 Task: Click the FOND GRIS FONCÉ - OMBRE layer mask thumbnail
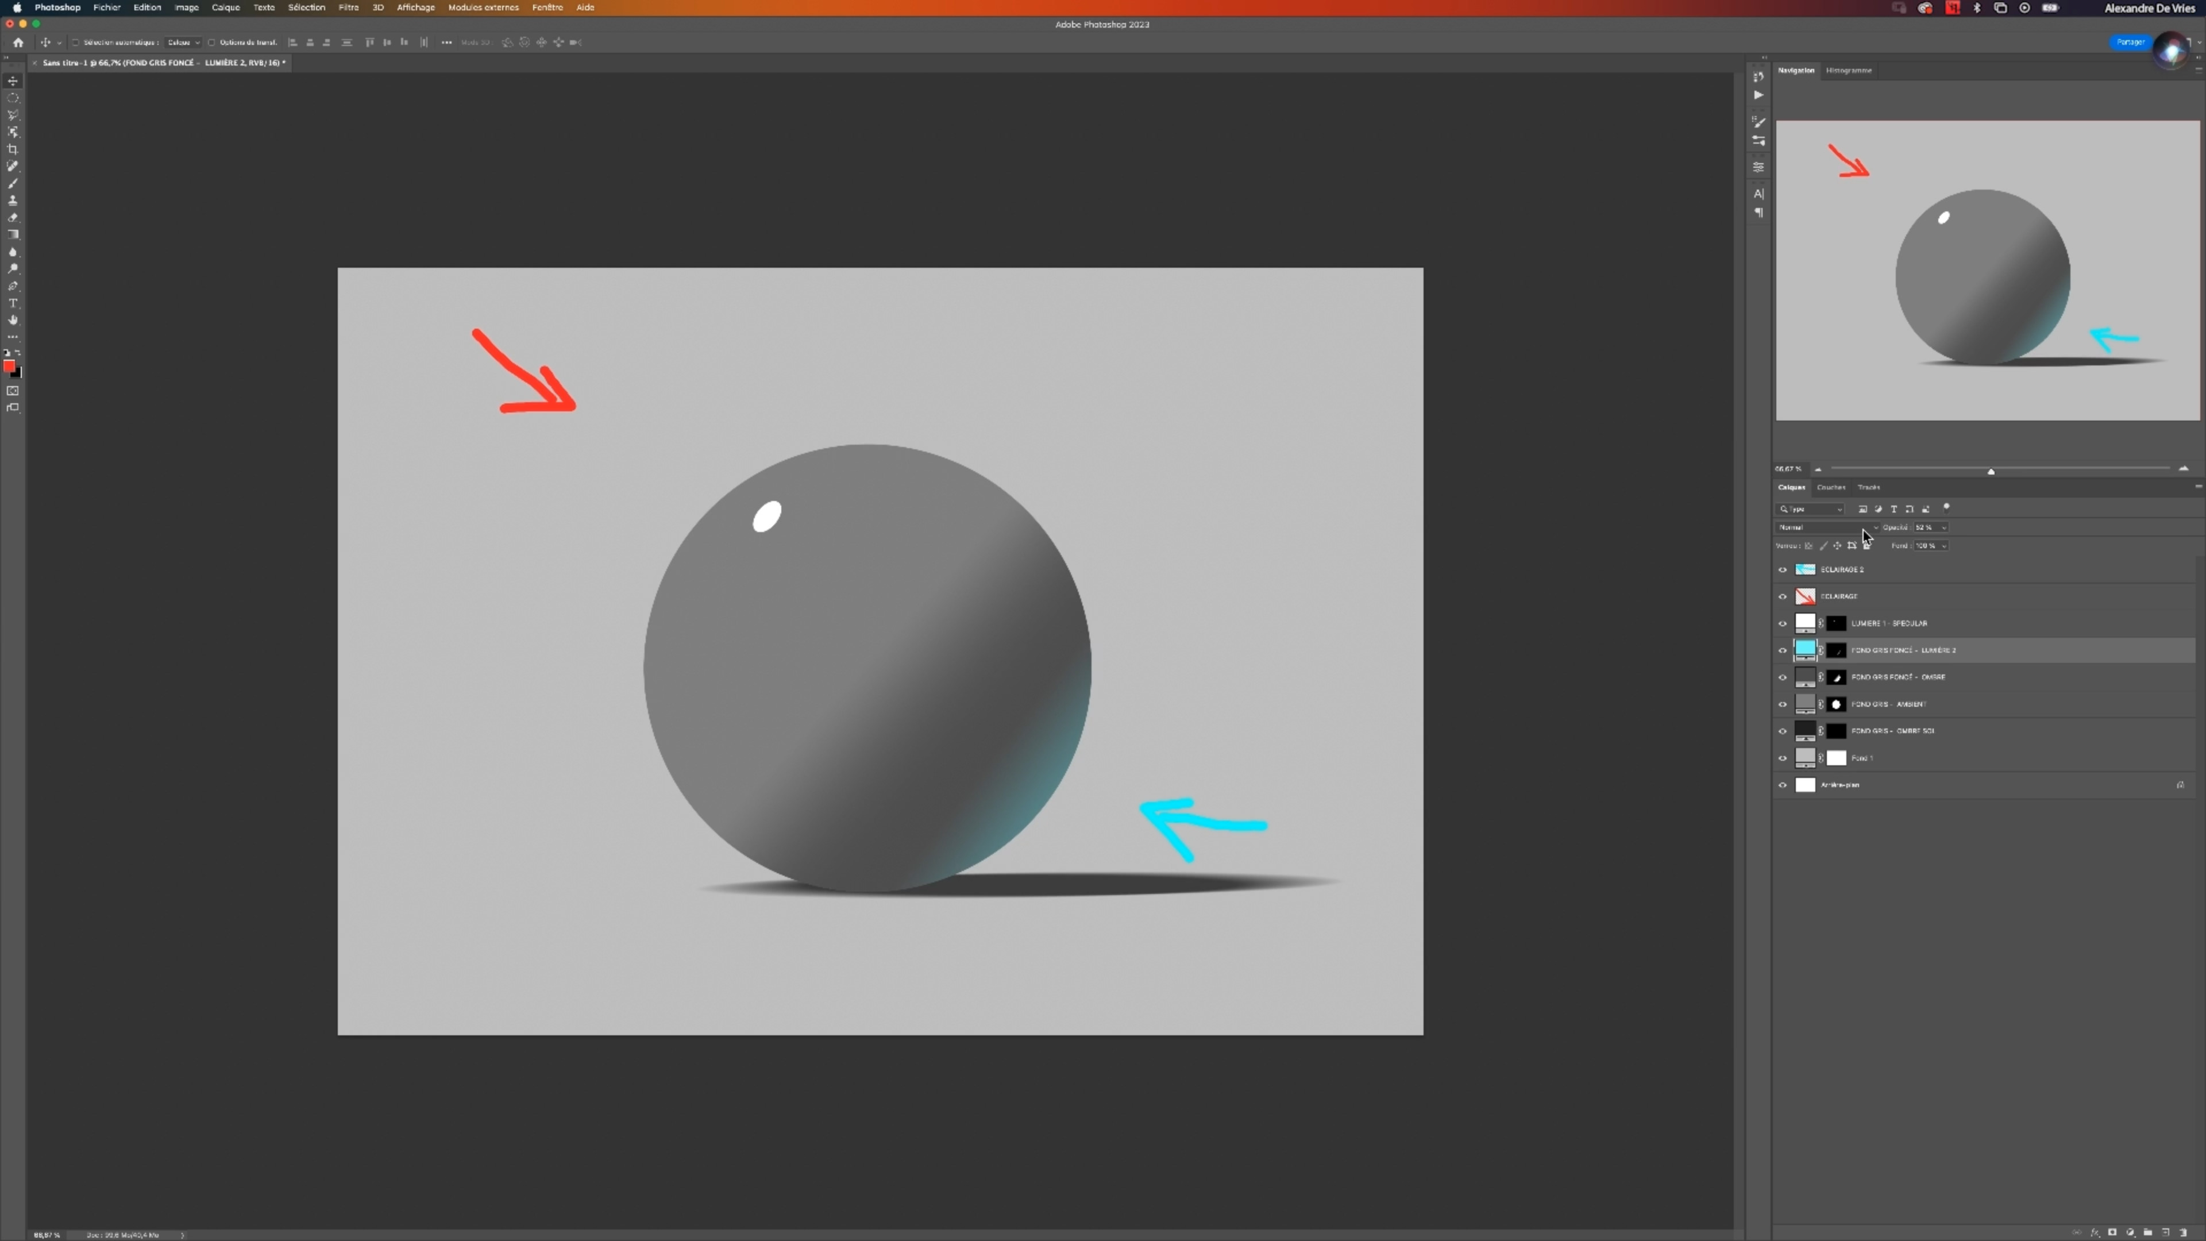1836,677
